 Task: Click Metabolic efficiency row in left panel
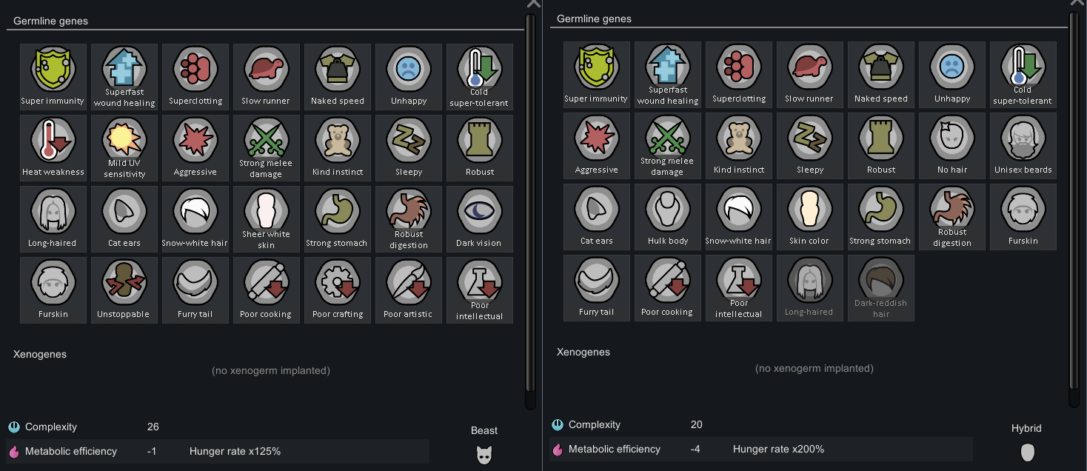pyautogui.click(x=218, y=451)
